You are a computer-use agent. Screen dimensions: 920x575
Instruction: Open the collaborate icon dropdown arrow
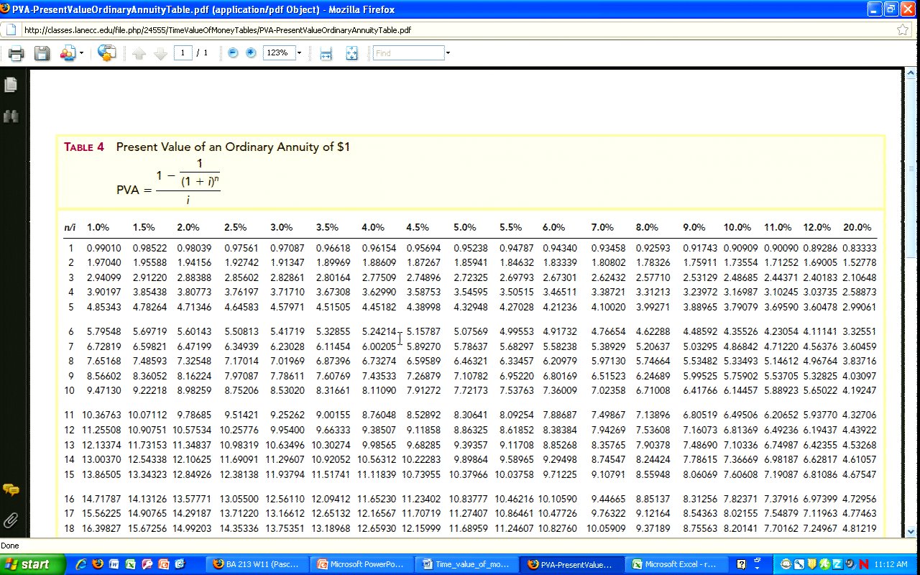coord(81,53)
